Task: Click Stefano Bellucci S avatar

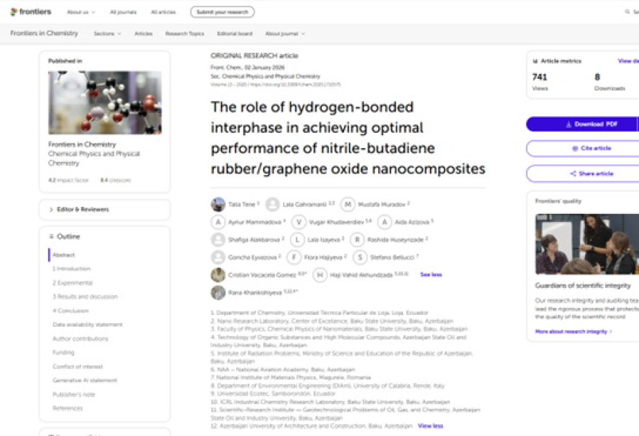Action: click(x=360, y=257)
